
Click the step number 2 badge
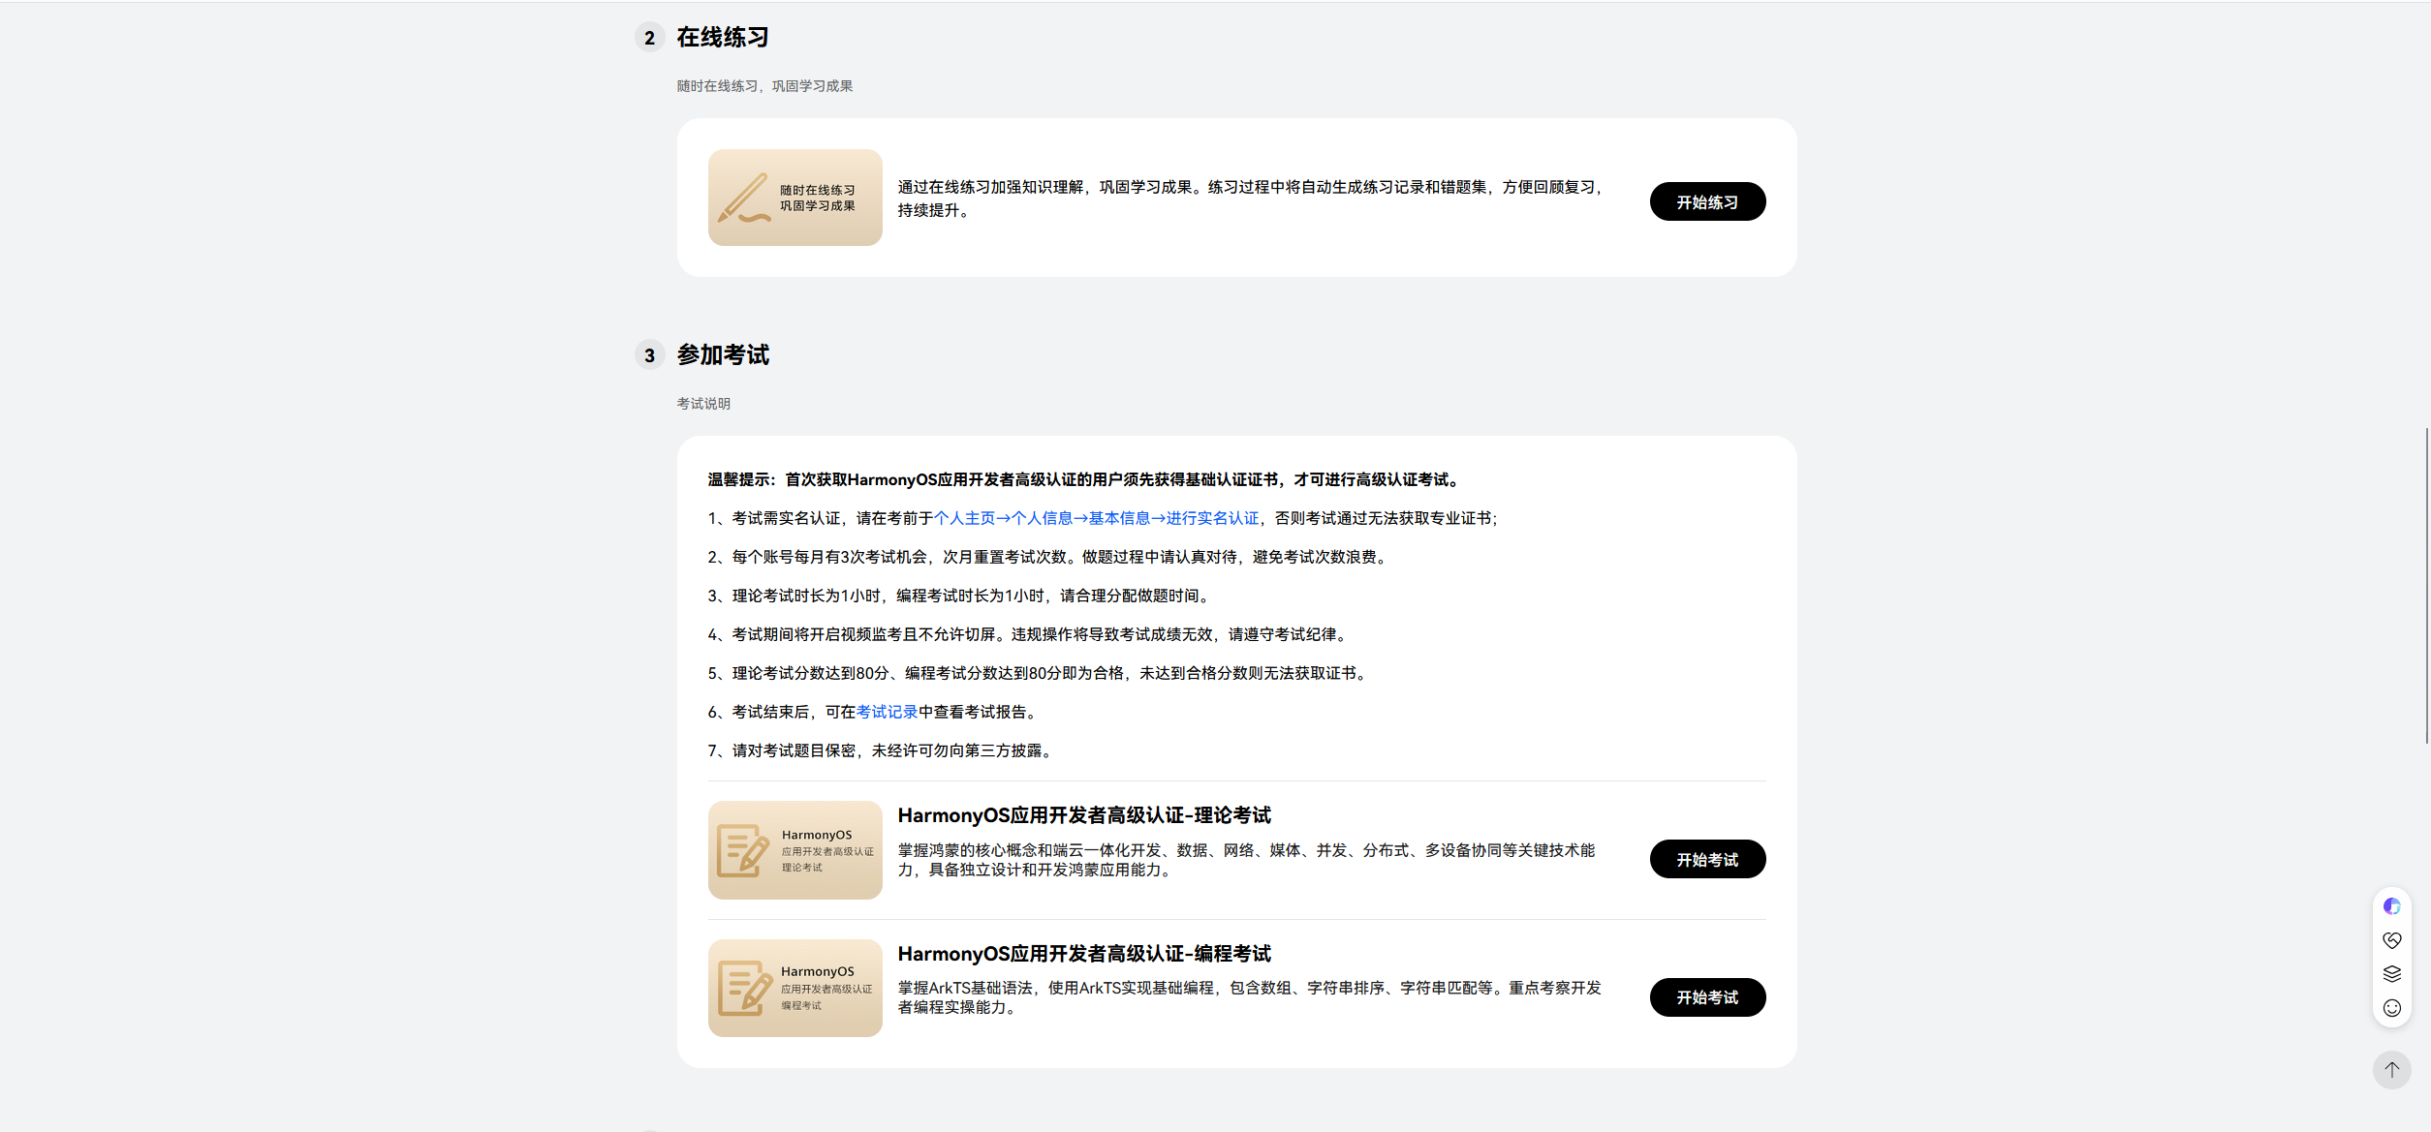tap(649, 39)
